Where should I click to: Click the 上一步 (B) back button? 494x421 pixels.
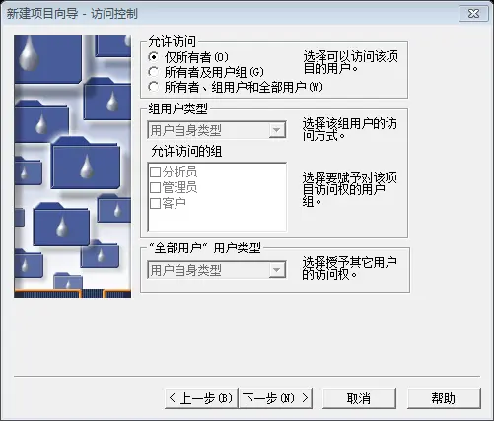pyautogui.click(x=201, y=398)
